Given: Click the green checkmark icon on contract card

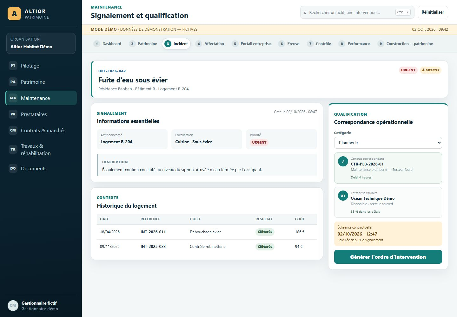Looking at the screenshot, I should click(343, 161).
